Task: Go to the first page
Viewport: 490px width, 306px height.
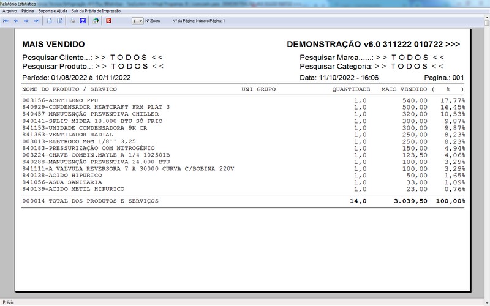Action: 6,21
